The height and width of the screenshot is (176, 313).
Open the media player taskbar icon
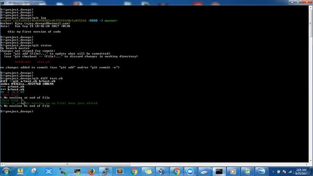[x=233, y=172]
